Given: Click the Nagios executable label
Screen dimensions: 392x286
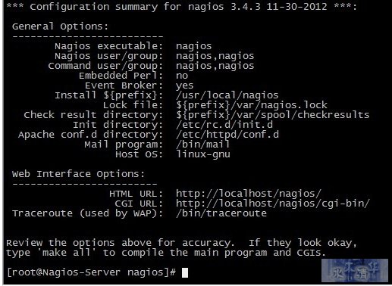Looking at the screenshot, I should pos(108,46).
